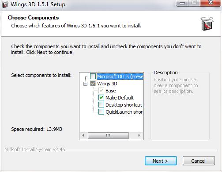Click the Wings 3D title bar icon
The width and height of the screenshot is (222, 172).
coord(5,4)
